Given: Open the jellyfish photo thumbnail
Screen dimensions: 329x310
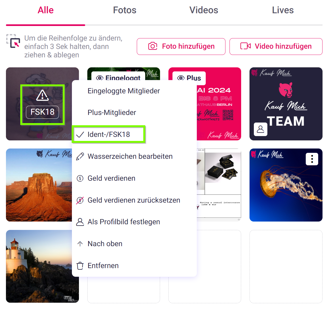Looking at the screenshot, I should click(x=286, y=185).
